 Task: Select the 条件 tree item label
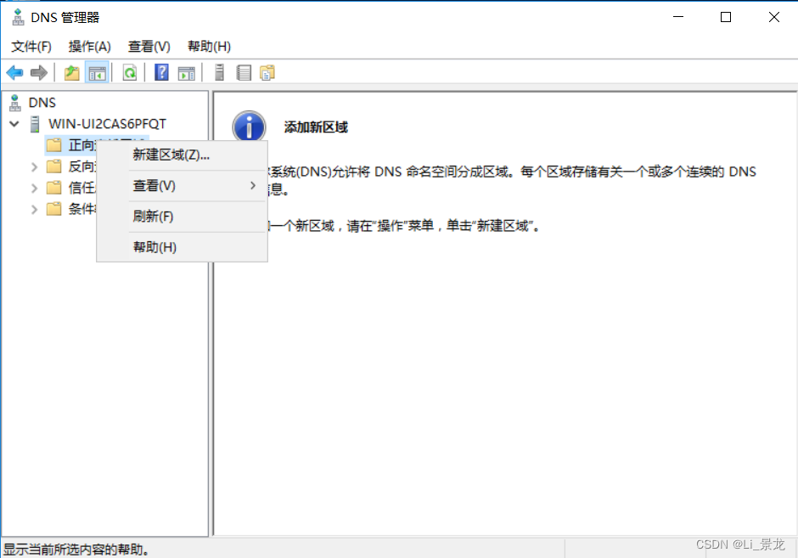pyautogui.click(x=81, y=209)
